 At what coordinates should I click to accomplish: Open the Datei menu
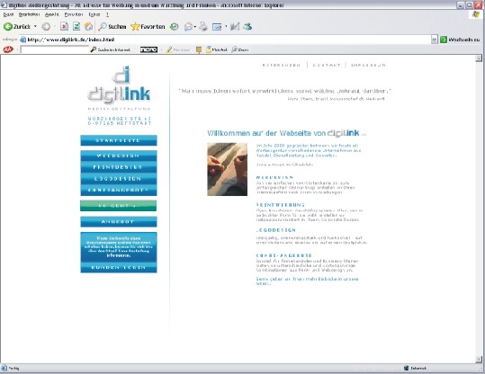pyautogui.click(x=8, y=14)
